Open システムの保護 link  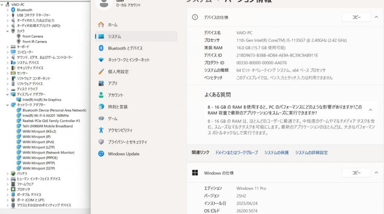276,152
